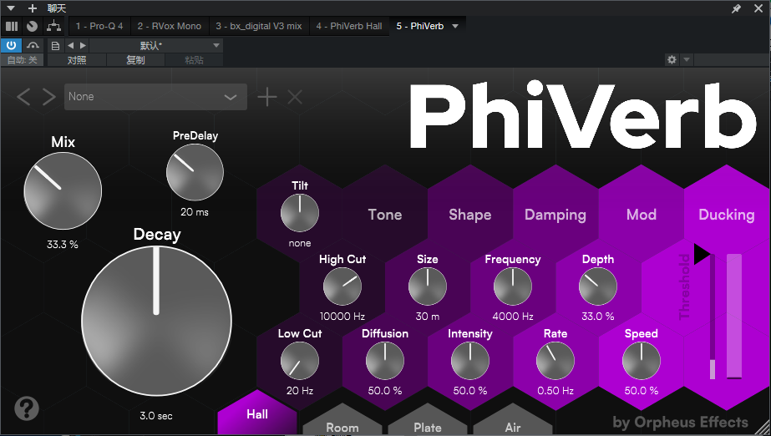Go to previous preset with left arrow
This screenshot has height=436, width=771.
tap(23, 97)
